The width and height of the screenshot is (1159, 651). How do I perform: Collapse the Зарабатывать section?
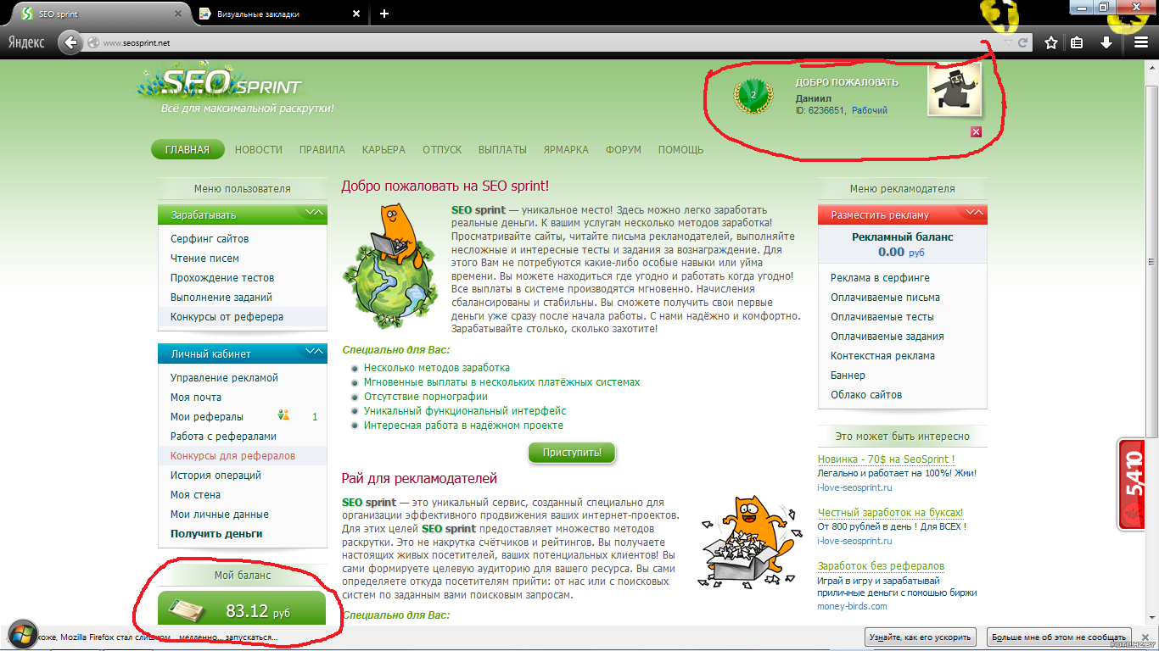314,213
